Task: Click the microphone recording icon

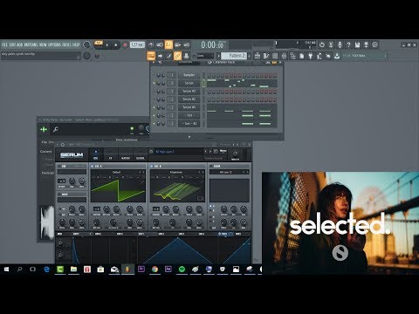Action: pyautogui.click(x=340, y=44)
